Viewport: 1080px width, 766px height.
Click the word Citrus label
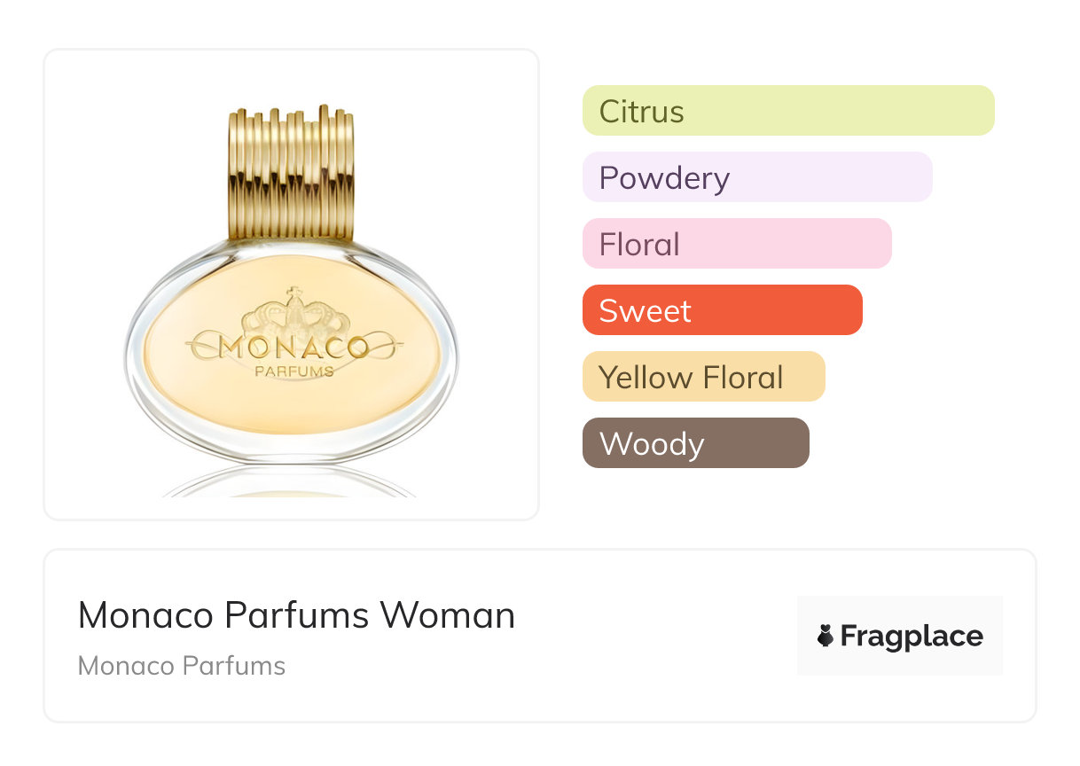pyautogui.click(x=641, y=112)
